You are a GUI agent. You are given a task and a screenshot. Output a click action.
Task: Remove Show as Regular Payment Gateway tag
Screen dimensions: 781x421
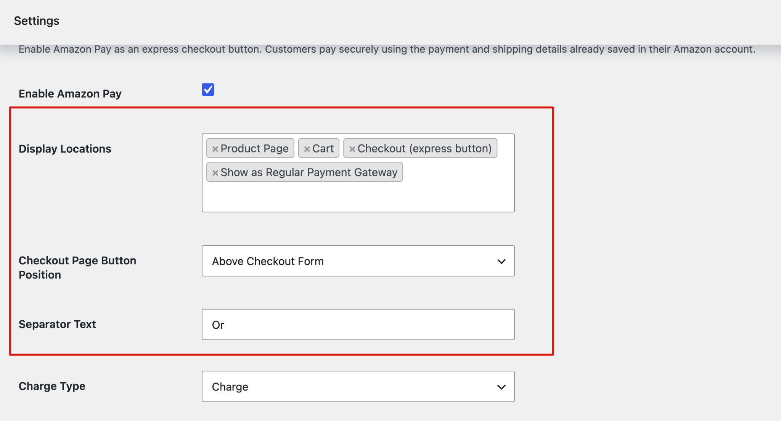tap(215, 173)
